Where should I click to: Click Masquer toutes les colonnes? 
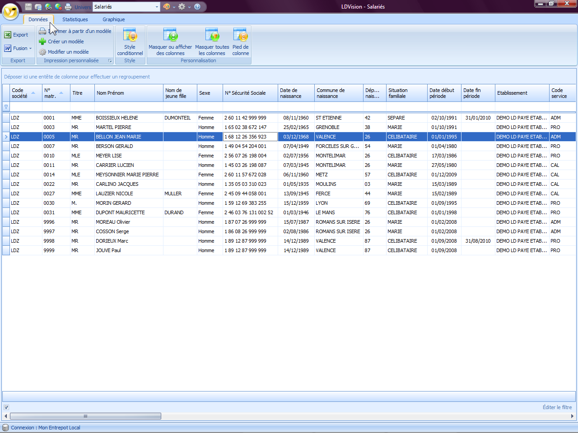coord(212,42)
